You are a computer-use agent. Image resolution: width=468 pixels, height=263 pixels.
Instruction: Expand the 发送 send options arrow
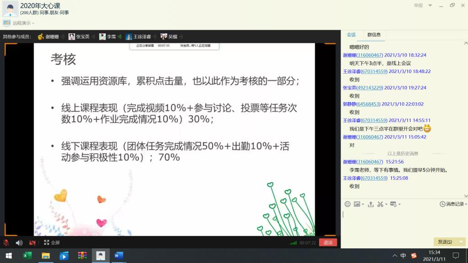[461, 242]
